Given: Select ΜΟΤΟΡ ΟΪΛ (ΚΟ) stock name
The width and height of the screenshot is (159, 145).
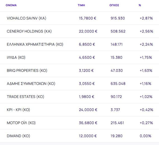Looking at the screenshot, I should pos(21,123).
